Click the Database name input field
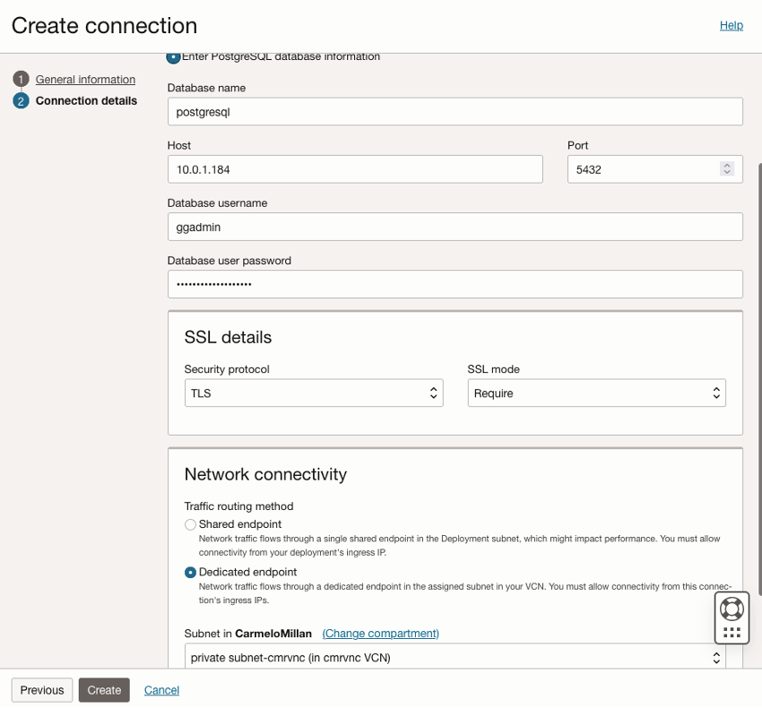This screenshot has width=762, height=708. pyautogui.click(x=455, y=112)
